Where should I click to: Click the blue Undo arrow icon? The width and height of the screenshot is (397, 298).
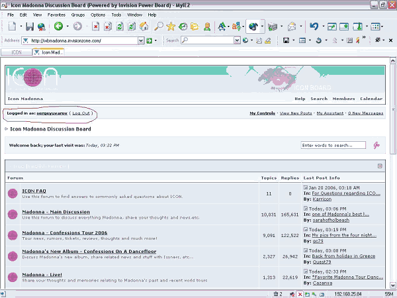pos(314,26)
